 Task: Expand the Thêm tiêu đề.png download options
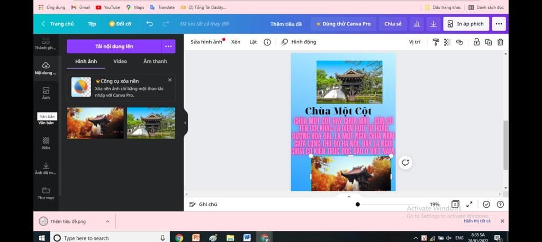107,221
